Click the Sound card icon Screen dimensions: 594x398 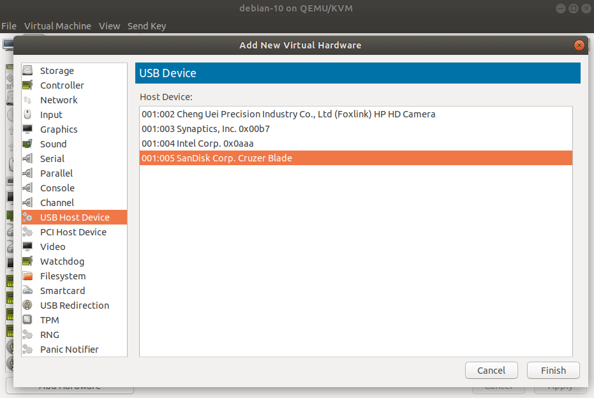(x=27, y=144)
